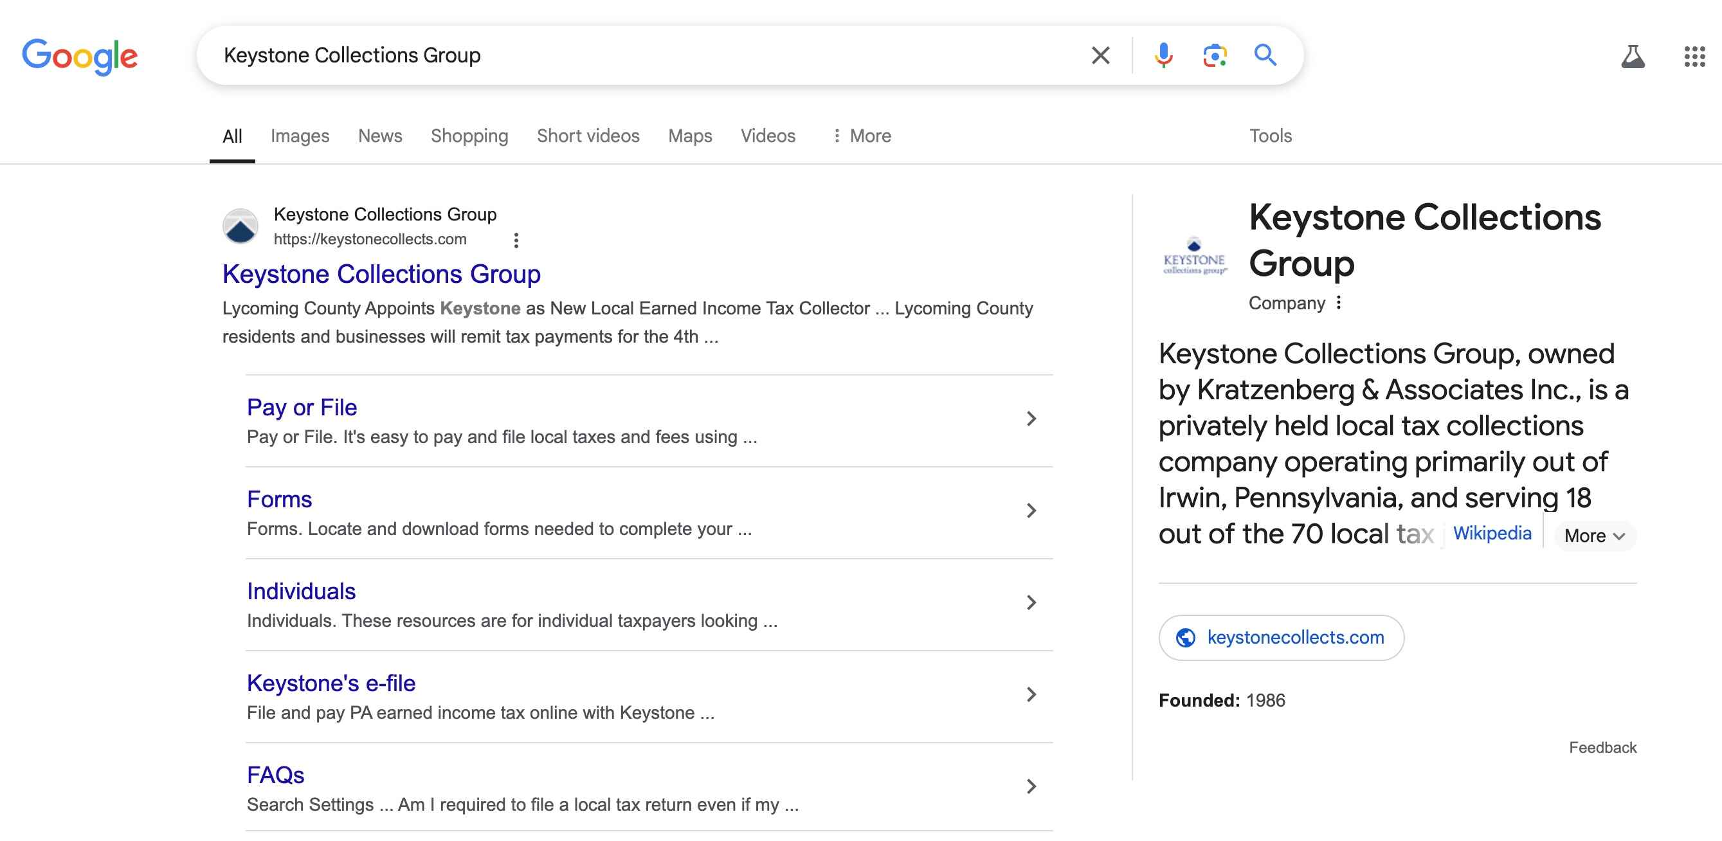Click the Keystone favicon in first result
This screenshot has height=841, width=1722.
[240, 226]
